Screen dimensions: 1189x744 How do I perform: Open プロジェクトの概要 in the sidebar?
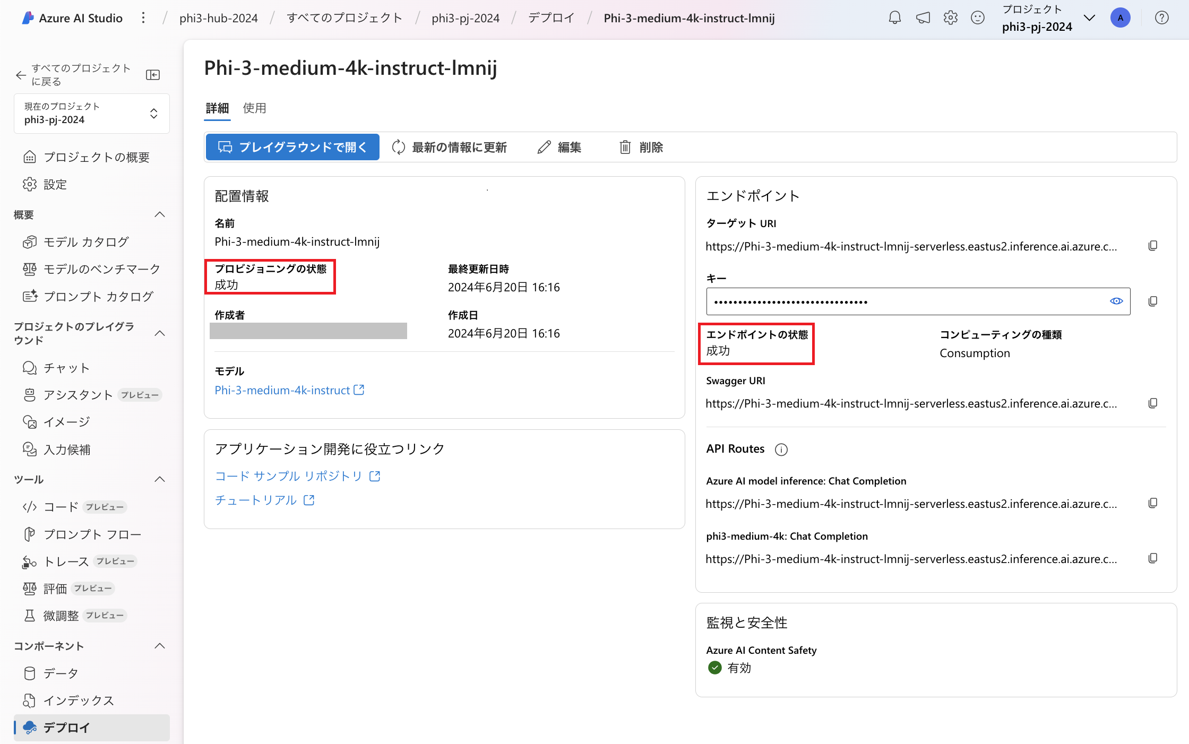[x=92, y=157]
